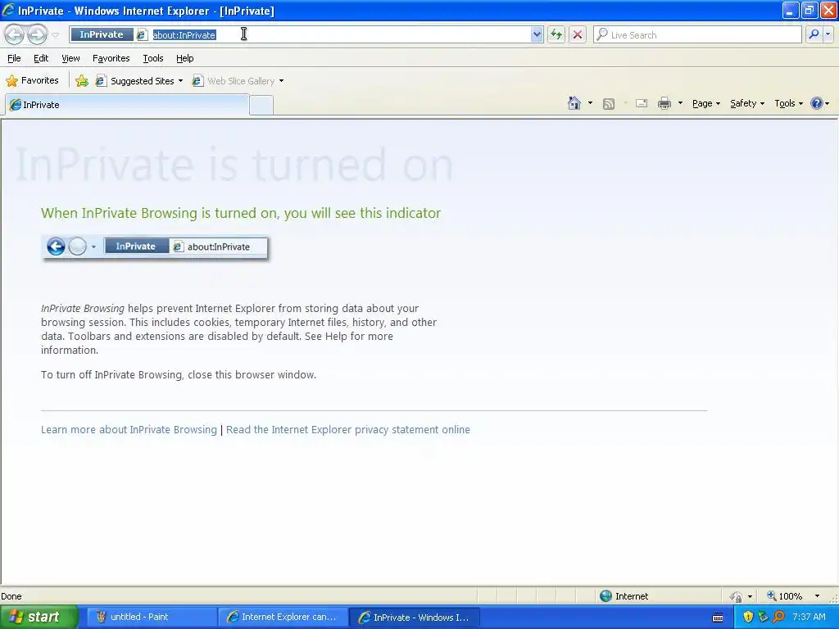Follow Learn more about InPrivate Browsing link
This screenshot has height=629, width=839.
point(129,429)
